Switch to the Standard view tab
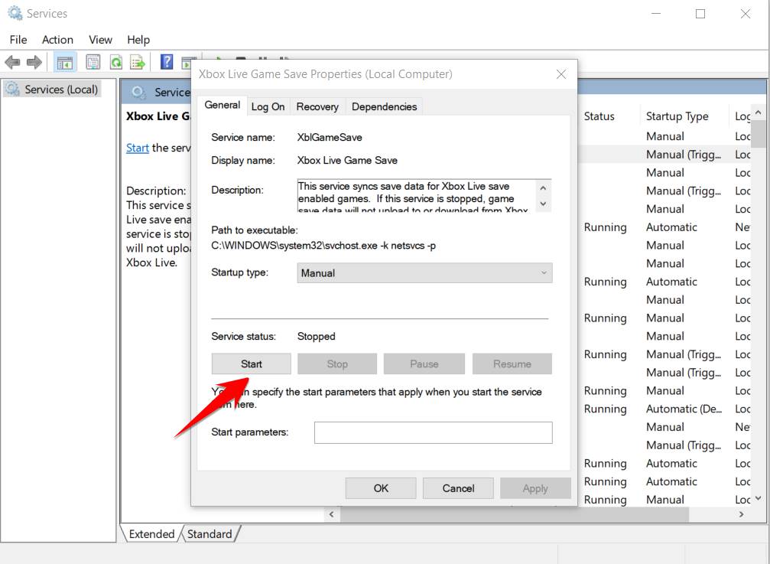 (210, 534)
